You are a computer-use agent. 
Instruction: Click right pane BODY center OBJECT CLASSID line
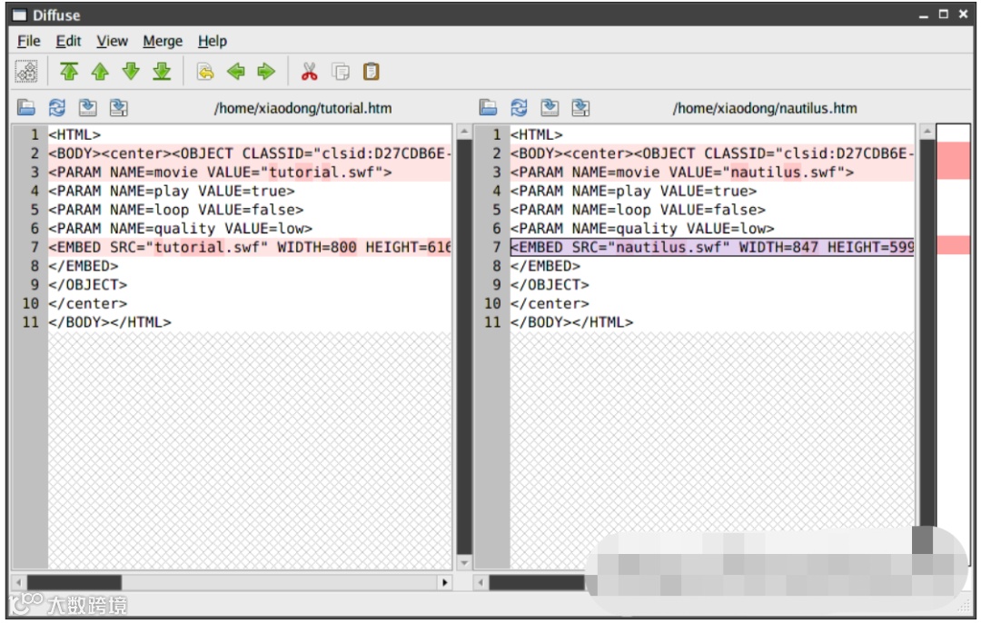point(712,153)
